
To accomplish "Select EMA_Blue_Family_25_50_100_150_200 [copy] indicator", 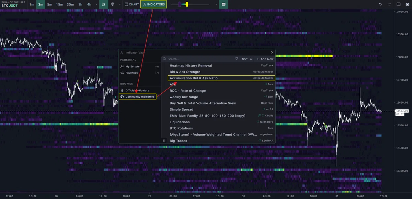I will pos(221,116).
